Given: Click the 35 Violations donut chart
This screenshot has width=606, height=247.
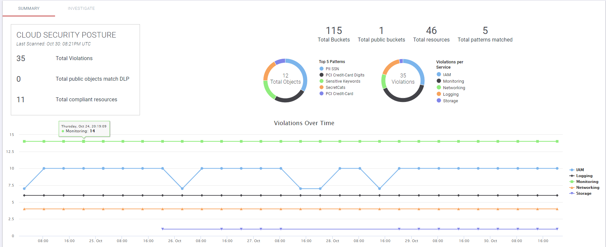Looking at the screenshot, I should click(x=403, y=80).
